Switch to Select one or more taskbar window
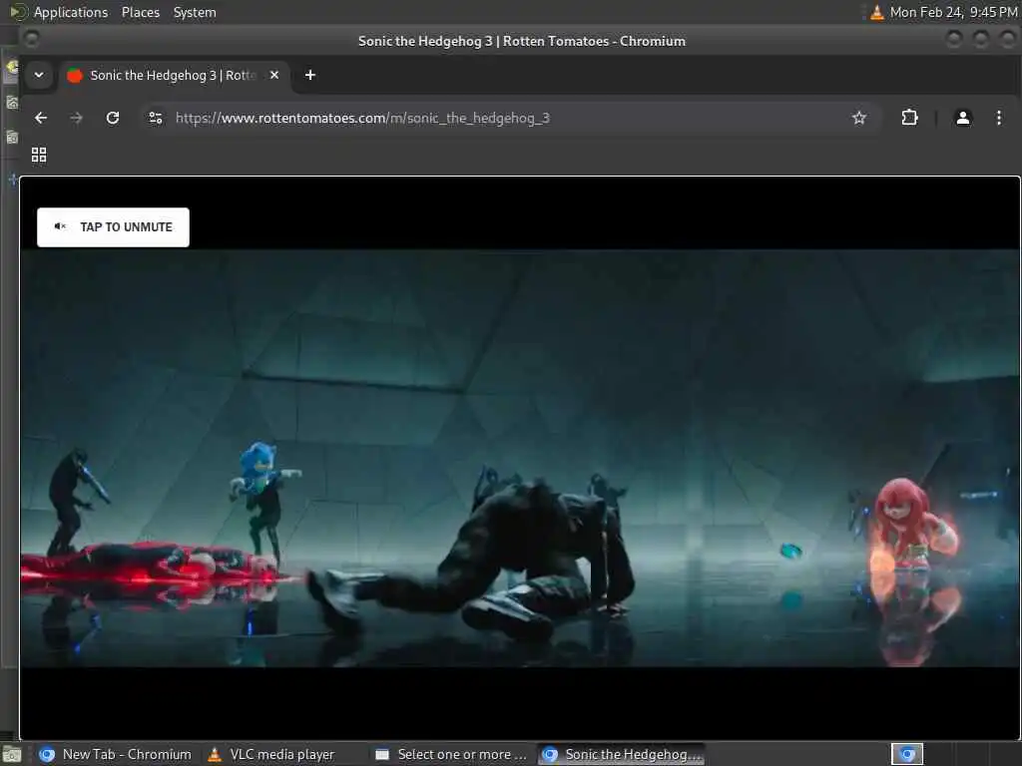Image resolution: width=1022 pixels, height=766 pixels. [x=452, y=754]
